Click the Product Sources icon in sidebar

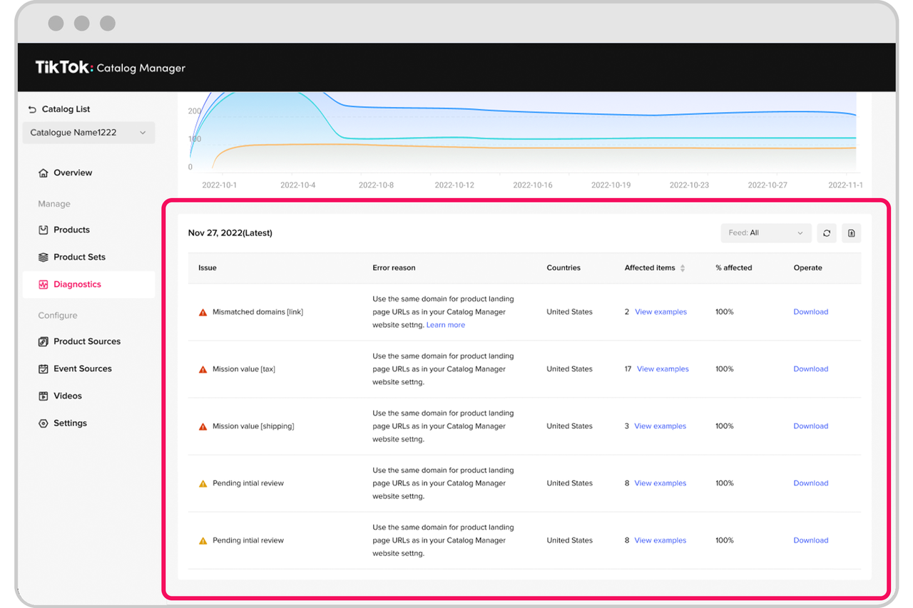point(44,342)
